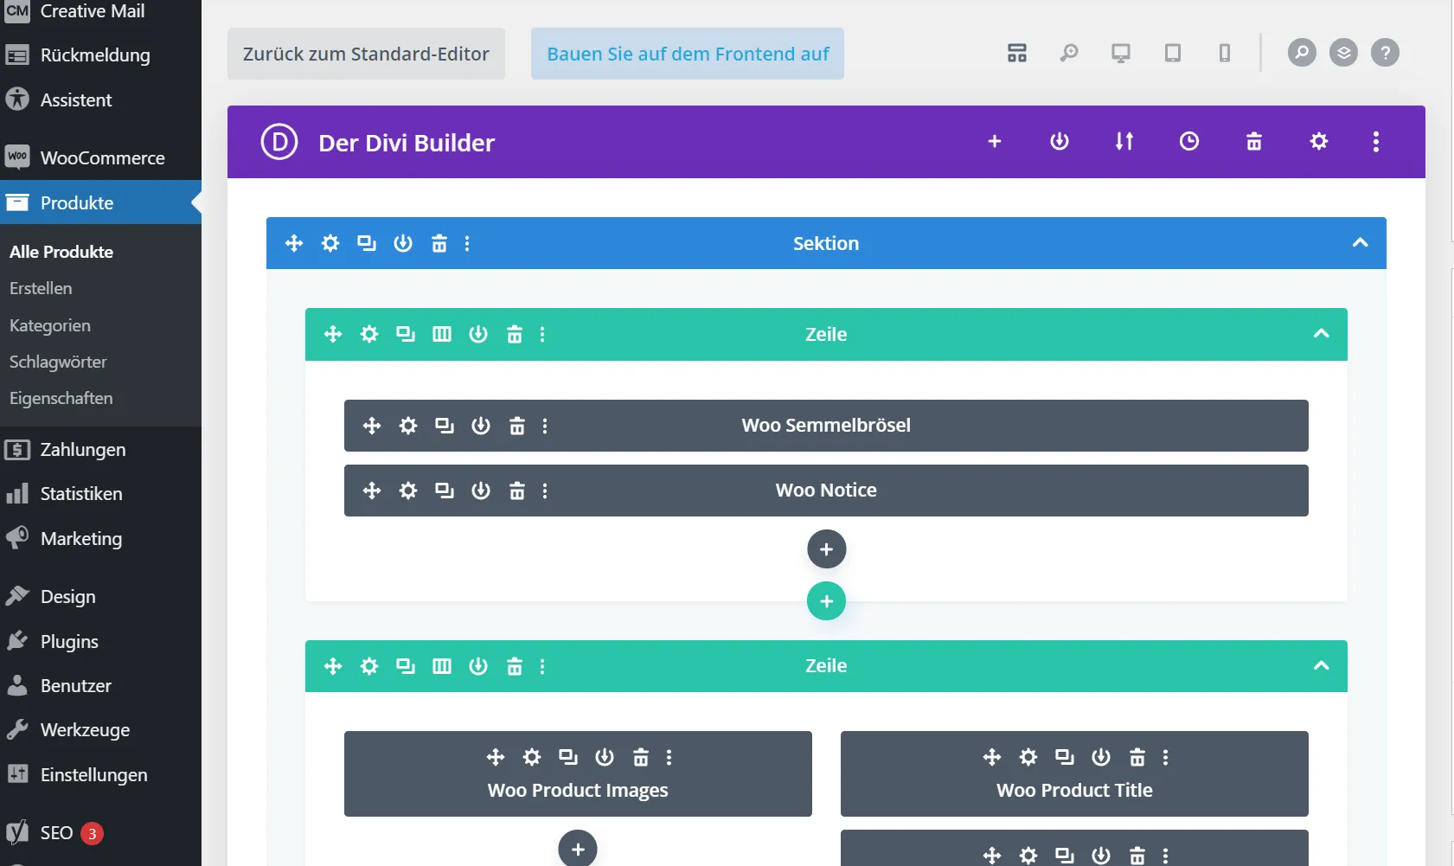This screenshot has width=1454, height=866.
Task: Open WooCommerce menu
Action: pyautogui.click(x=100, y=158)
